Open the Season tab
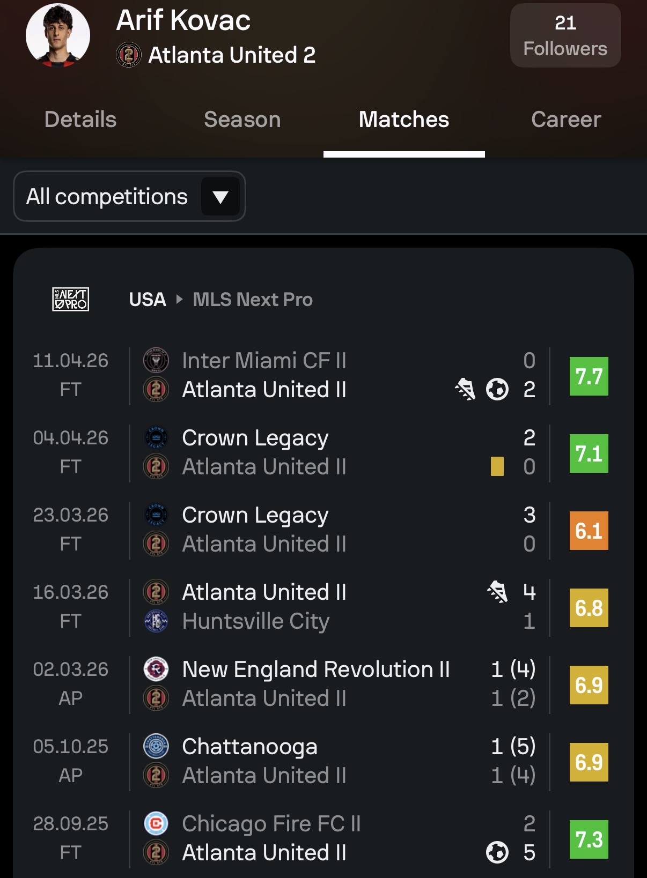Viewport: 647px width, 878px height. pos(242,120)
